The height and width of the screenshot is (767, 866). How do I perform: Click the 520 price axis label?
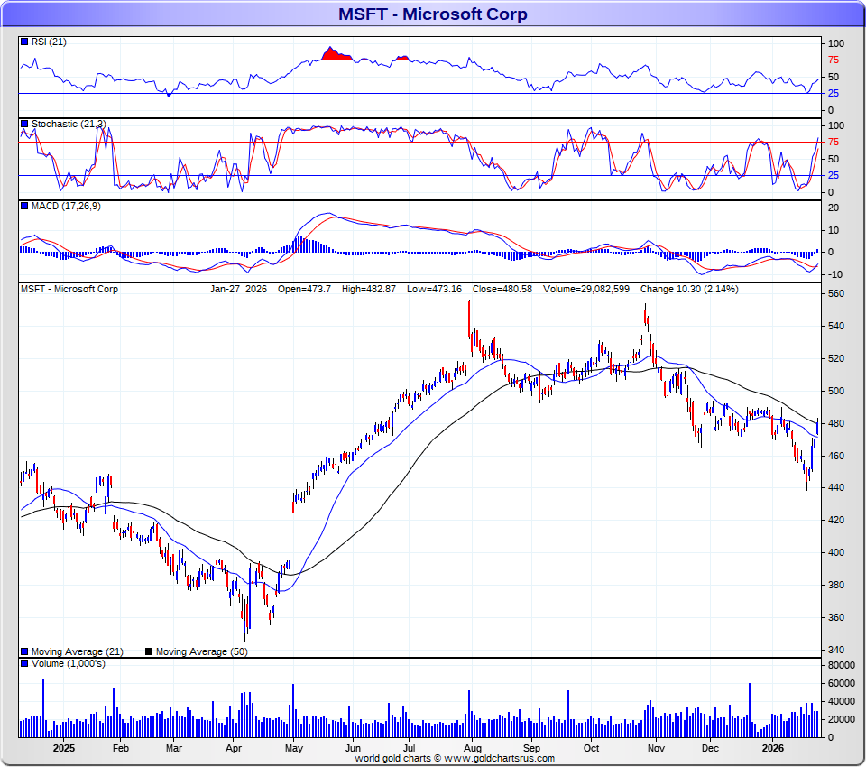point(836,358)
